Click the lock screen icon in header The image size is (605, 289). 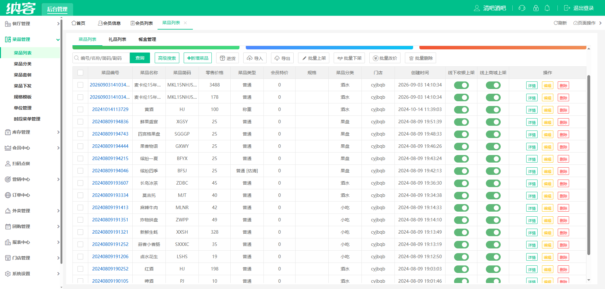tap(536, 8)
